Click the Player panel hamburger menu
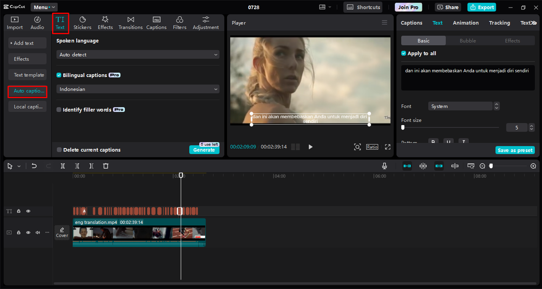542x289 pixels. pyautogui.click(x=384, y=22)
